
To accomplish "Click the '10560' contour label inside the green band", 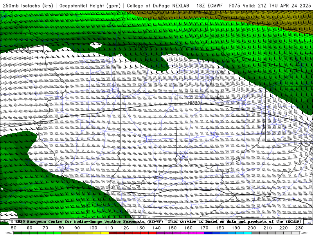I will coord(142,47).
